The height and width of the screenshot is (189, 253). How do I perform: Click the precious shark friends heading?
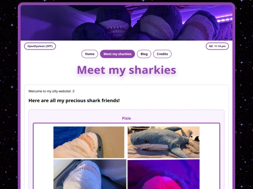point(74,101)
